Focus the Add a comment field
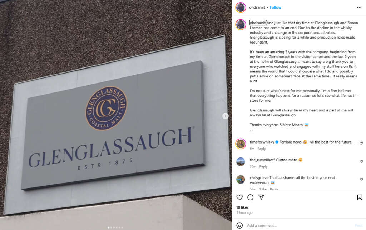 coord(299,225)
